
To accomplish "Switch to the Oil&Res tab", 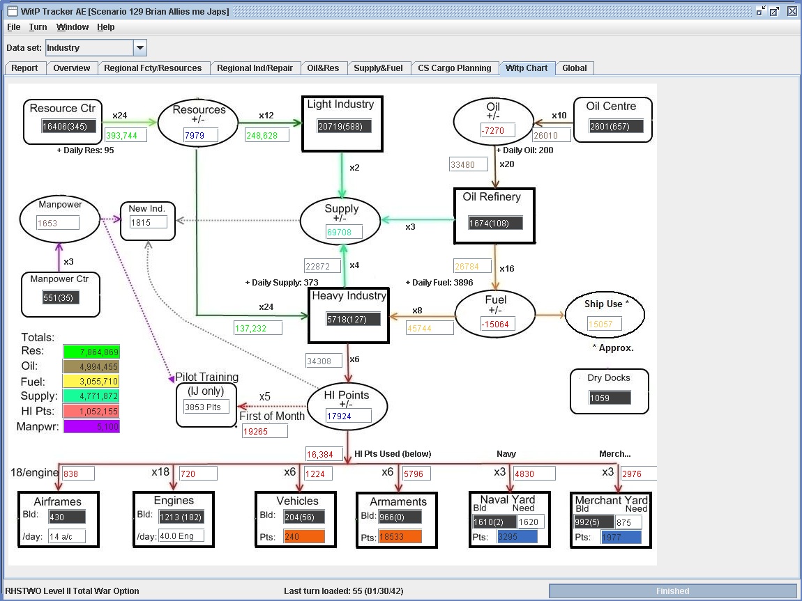I will [x=324, y=68].
